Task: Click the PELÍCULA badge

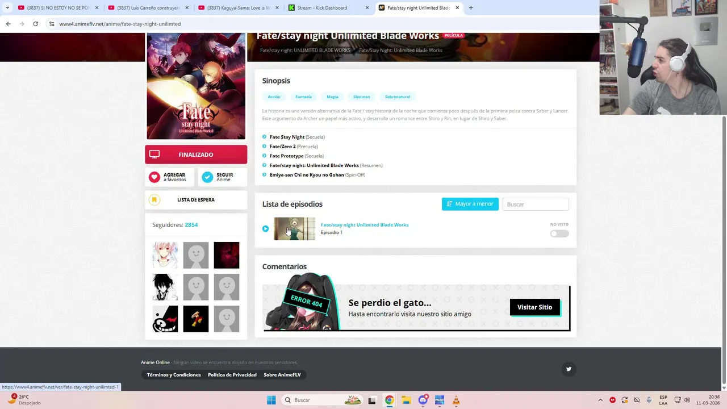Action: coord(453,35)
